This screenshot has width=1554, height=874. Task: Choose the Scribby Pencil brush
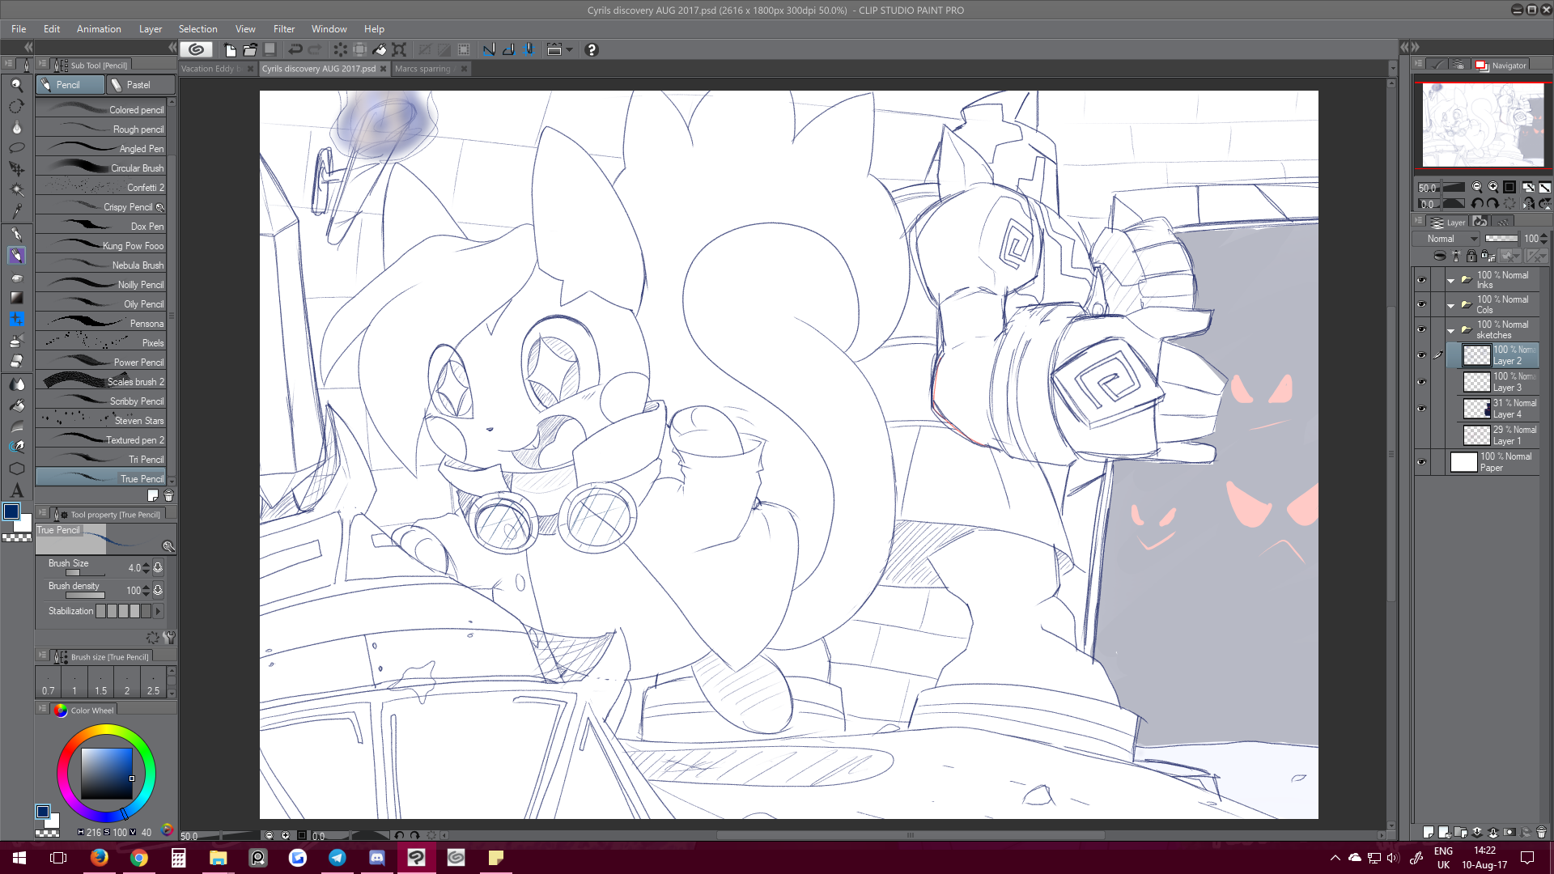pyautogui.click(x=102, y=401)
